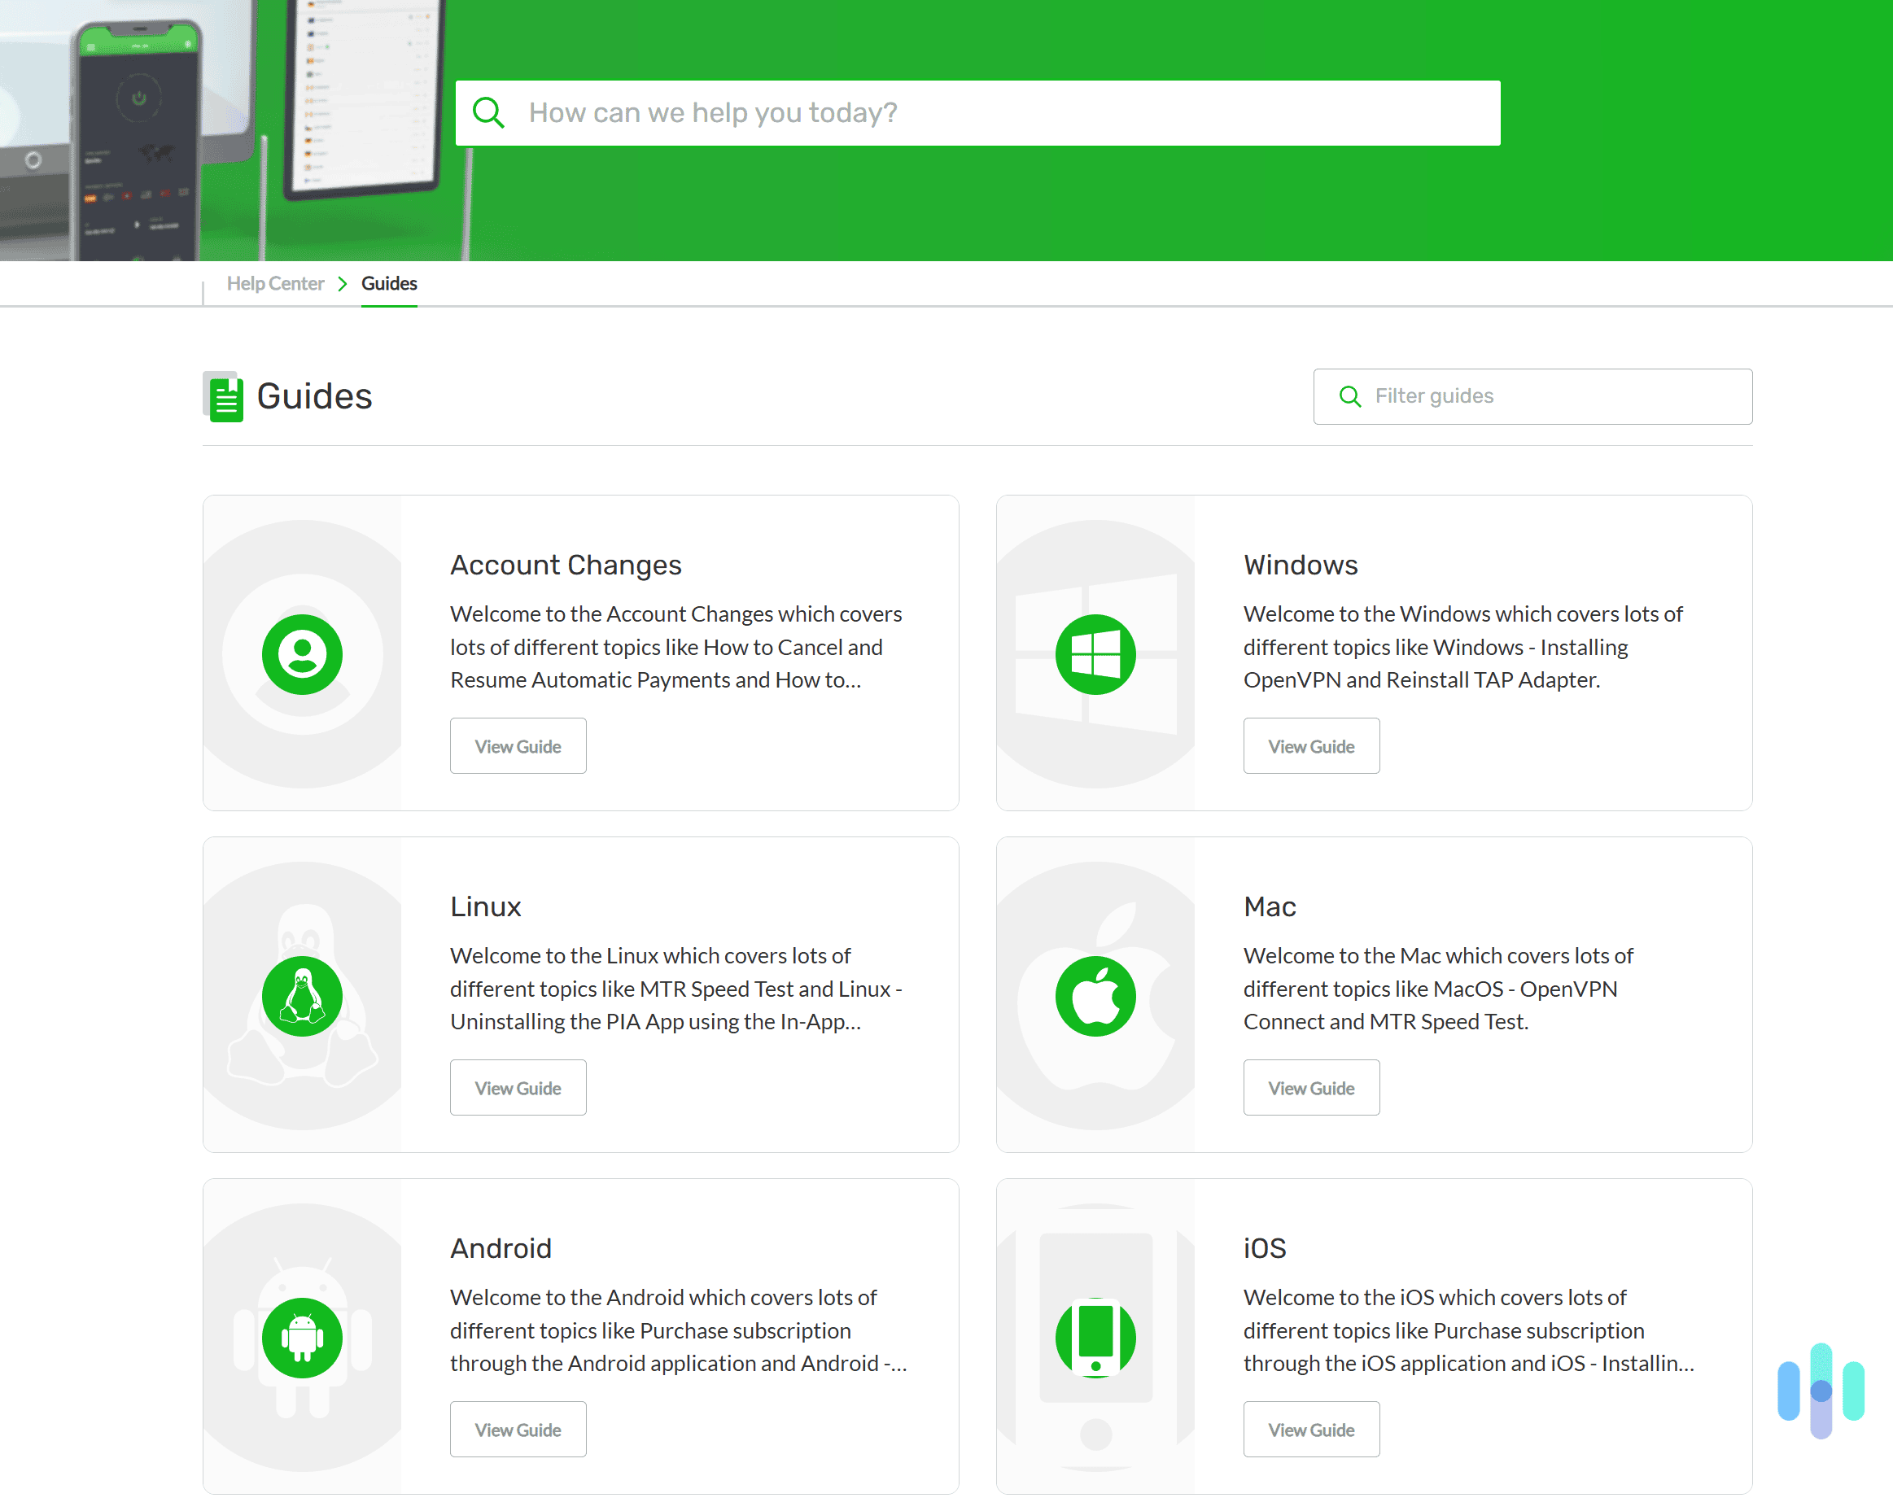Viewport: 1893px width, 1511px height.
Task: Click the Mac apple icon
Action: click(x=1096, y=996)
